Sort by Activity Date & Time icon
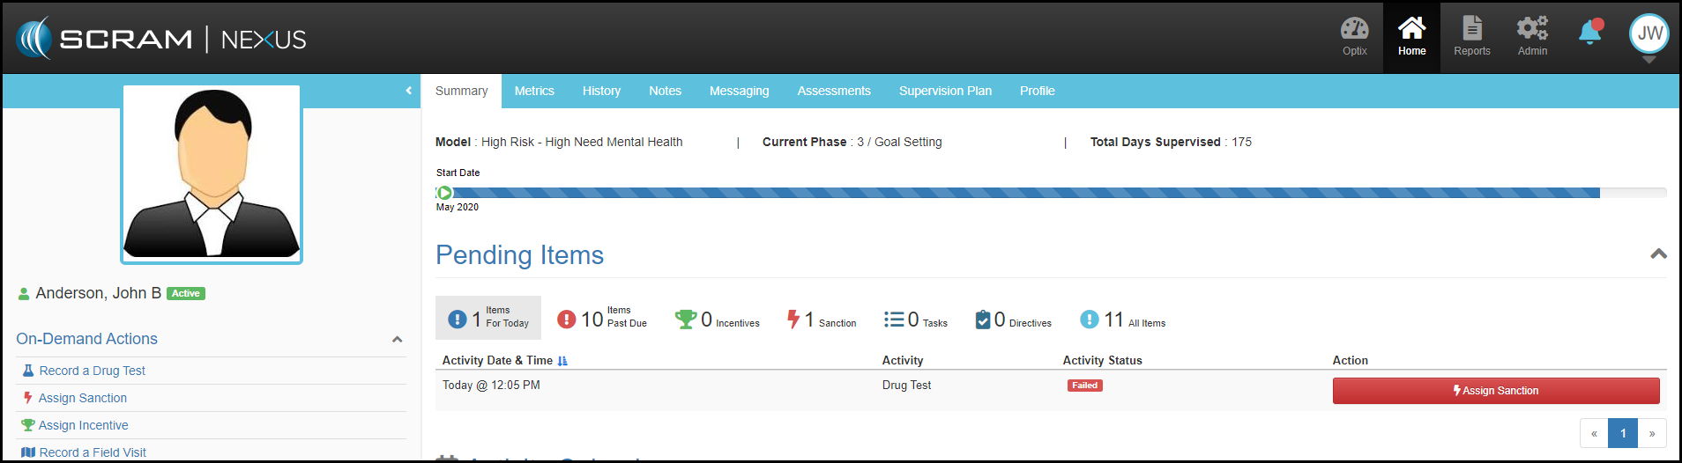The width and height of the screenshot is (1682, 463). [562, 361]
